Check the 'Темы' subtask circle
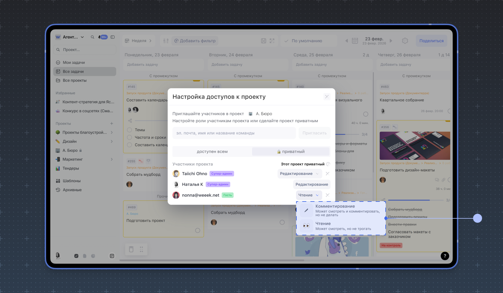 point(129,130)
